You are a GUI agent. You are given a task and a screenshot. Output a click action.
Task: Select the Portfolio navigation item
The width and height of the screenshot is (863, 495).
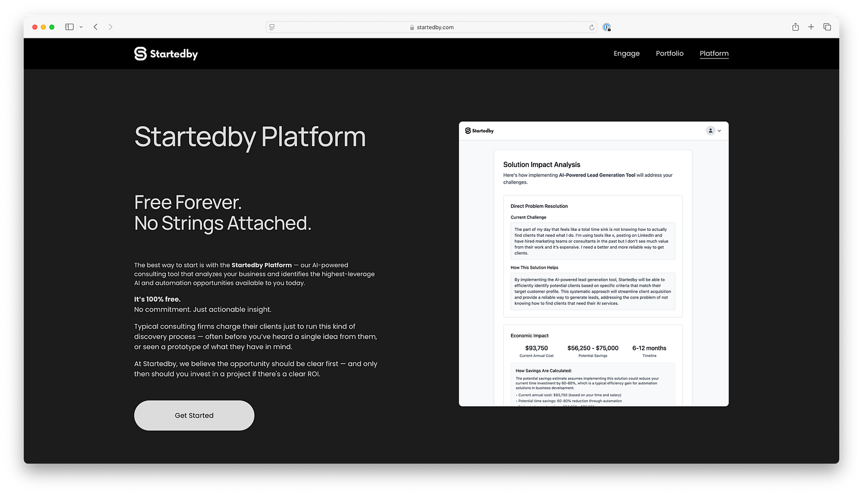click(669, 53)
